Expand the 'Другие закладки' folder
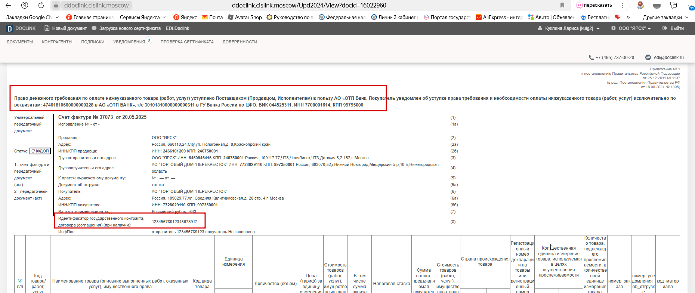This screenshot has height=293, width=695. pyautogui.click(x=665, y=17)
